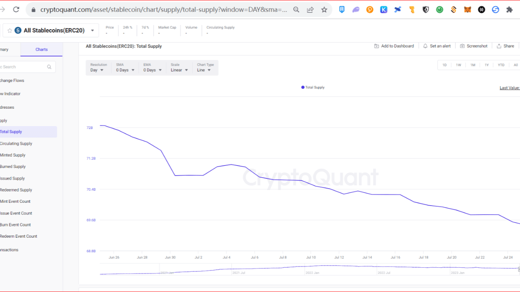Screen dimensions: 520x292
Task: Click Set an alert
Action: pyautogui.click(x=437, y=46)
